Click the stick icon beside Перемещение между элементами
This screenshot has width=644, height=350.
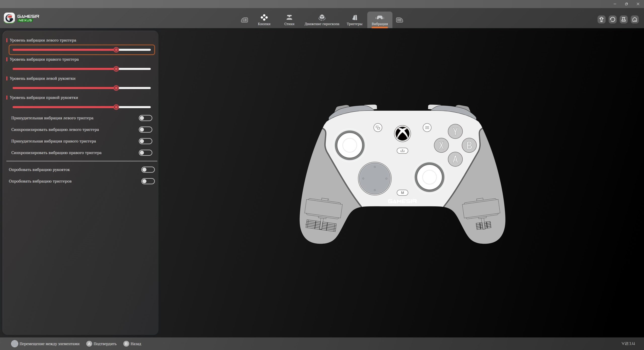[x=15, y=344]
